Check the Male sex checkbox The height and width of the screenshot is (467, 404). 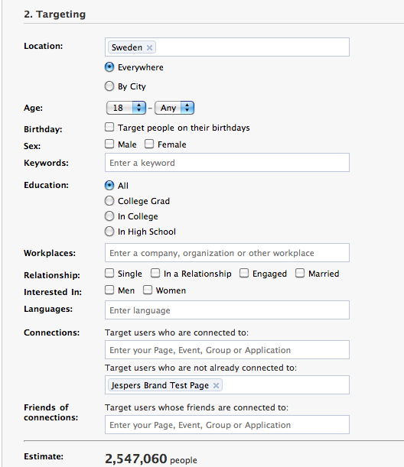click(109, 144)
